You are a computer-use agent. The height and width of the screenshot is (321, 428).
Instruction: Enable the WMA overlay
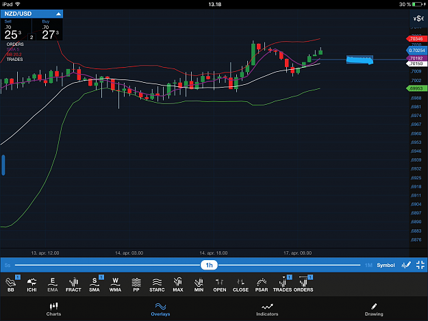[115, 284]
